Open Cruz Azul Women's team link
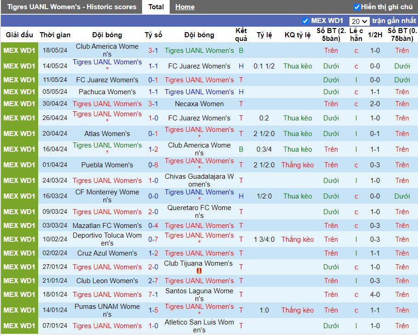Screen dimensions: 418x336 click(107, 253)
